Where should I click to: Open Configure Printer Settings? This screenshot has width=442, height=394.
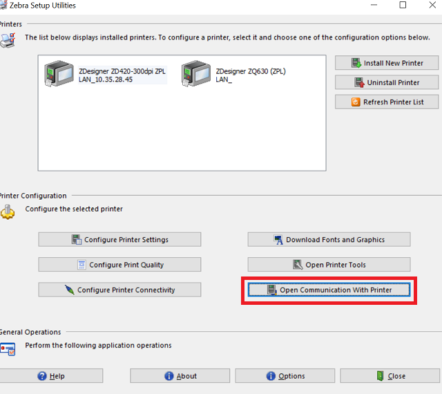tap(119, 240)
